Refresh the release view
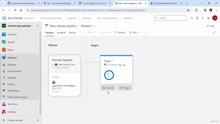This screenshot has width=220, height=124. (x=120, y=33)
